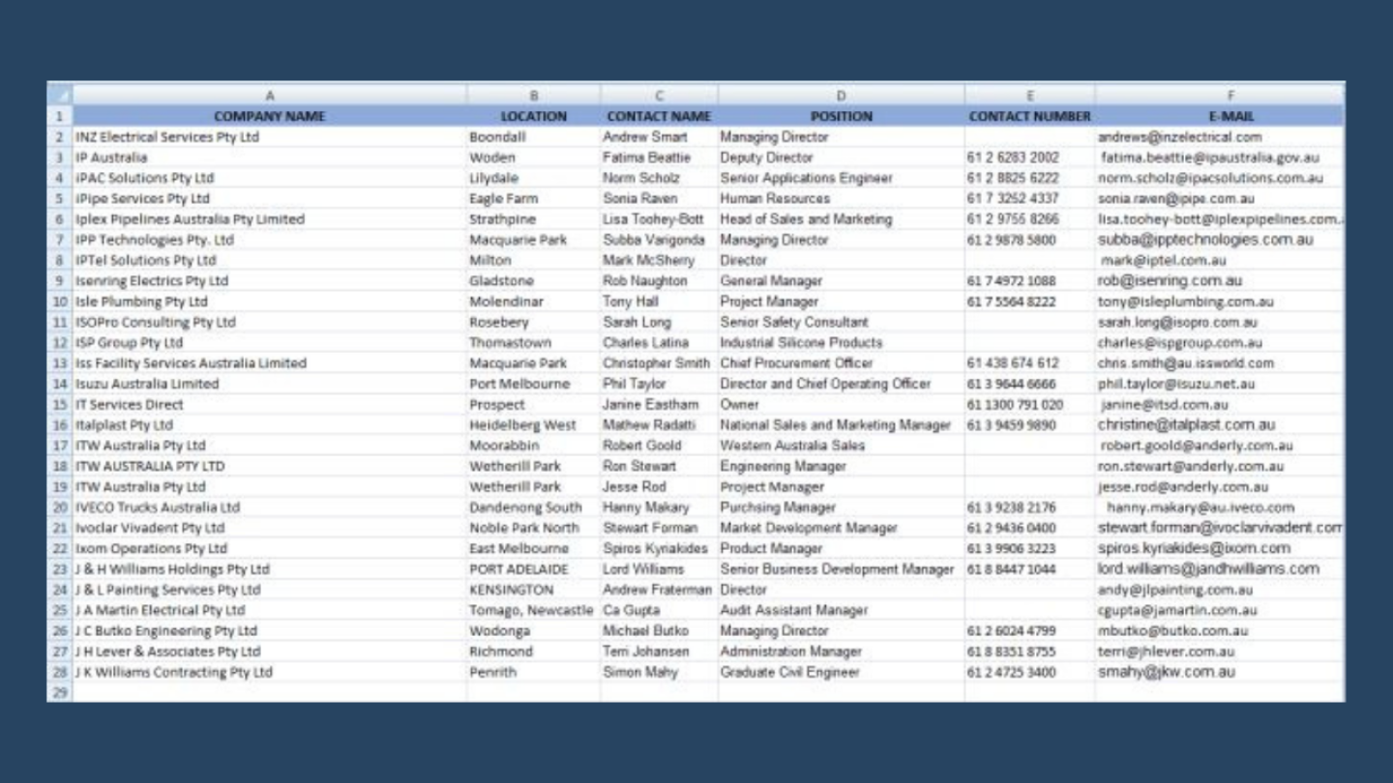Select column B header
Screen dimensions: 1393x783
click(x=533, y=96)
